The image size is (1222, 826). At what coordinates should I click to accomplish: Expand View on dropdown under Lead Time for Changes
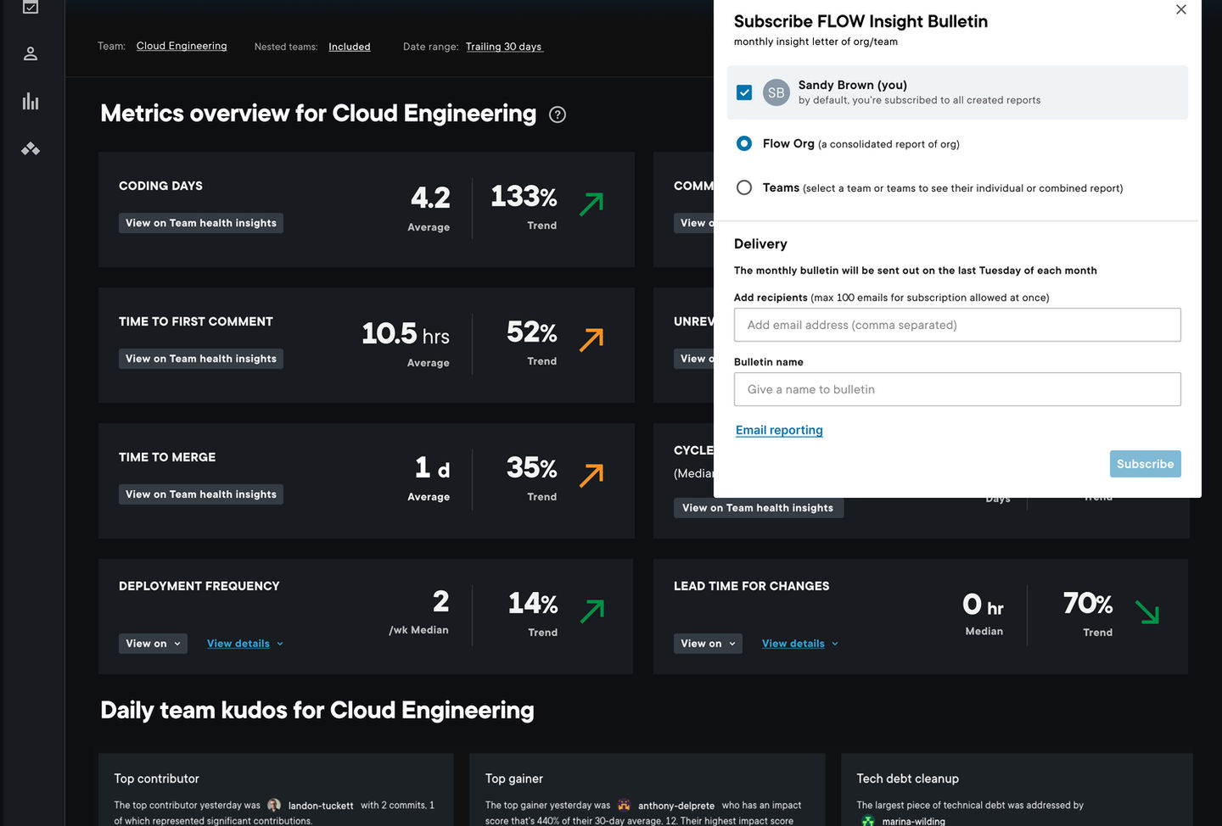(x=708, y=644)
